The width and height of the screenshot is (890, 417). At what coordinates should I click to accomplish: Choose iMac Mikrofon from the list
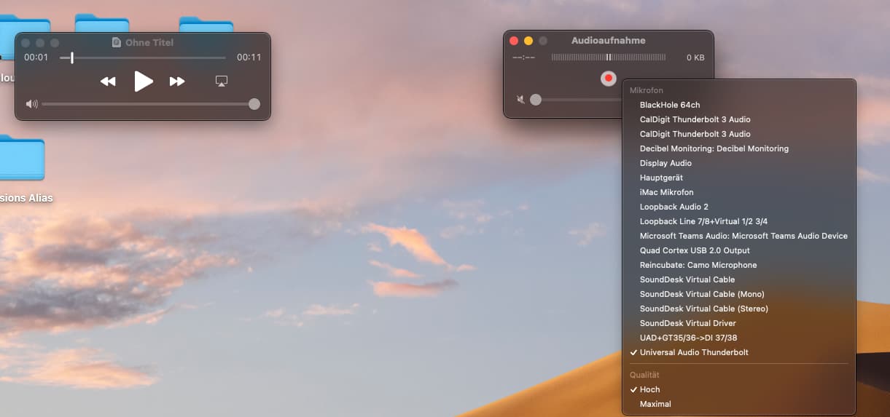point(666,192)
